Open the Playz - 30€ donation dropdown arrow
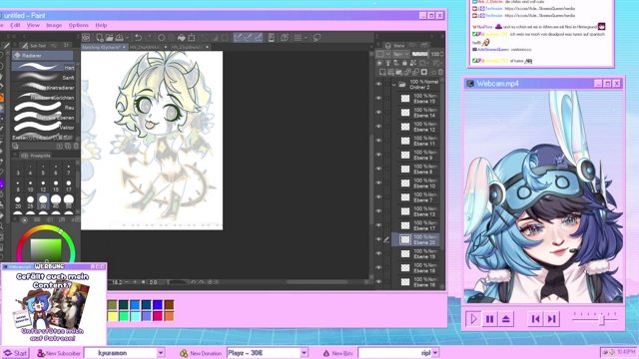The width and height of the screenshot is (639, 359). pyautogui.click(x=304, y=352)
